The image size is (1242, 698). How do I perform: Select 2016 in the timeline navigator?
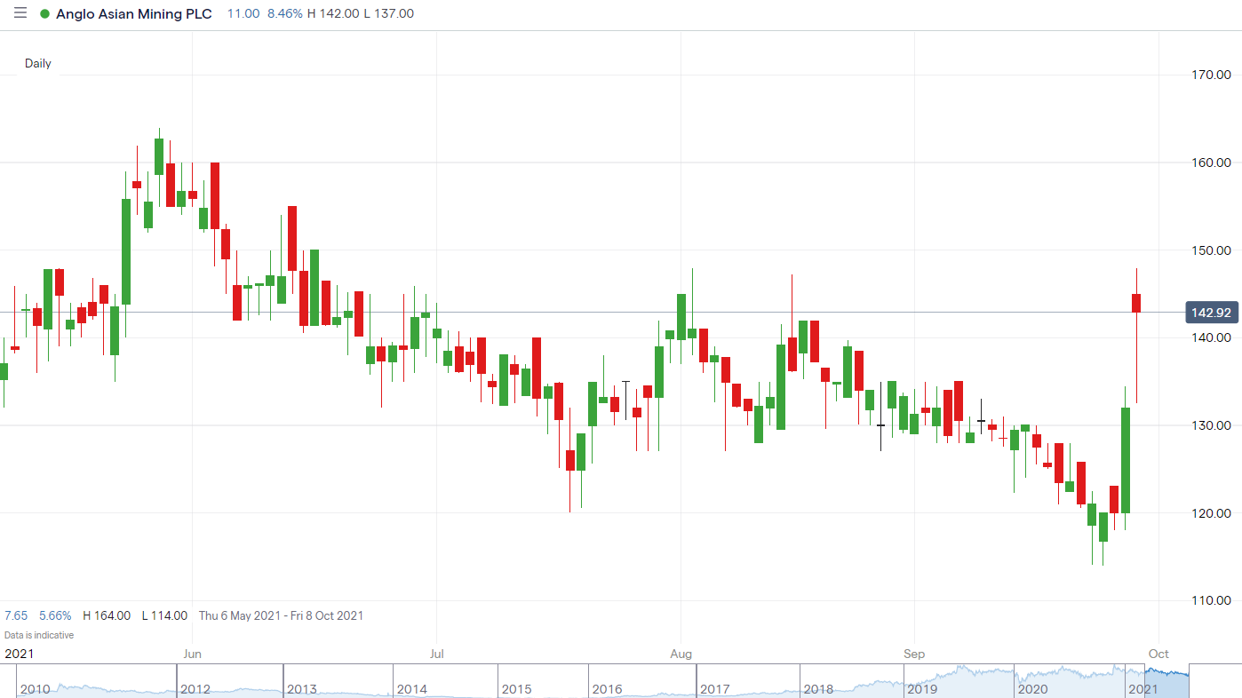(x=607, y=689)
